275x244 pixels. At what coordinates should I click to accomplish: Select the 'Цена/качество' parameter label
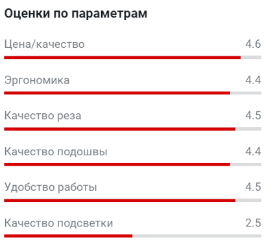click(45, 45)
